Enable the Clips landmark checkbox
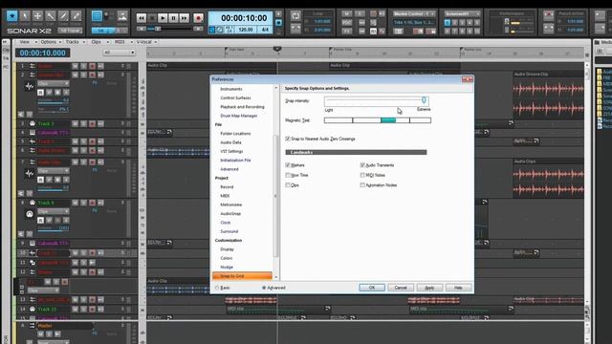The height and width of the screenshot is (344, 612). 288,184
